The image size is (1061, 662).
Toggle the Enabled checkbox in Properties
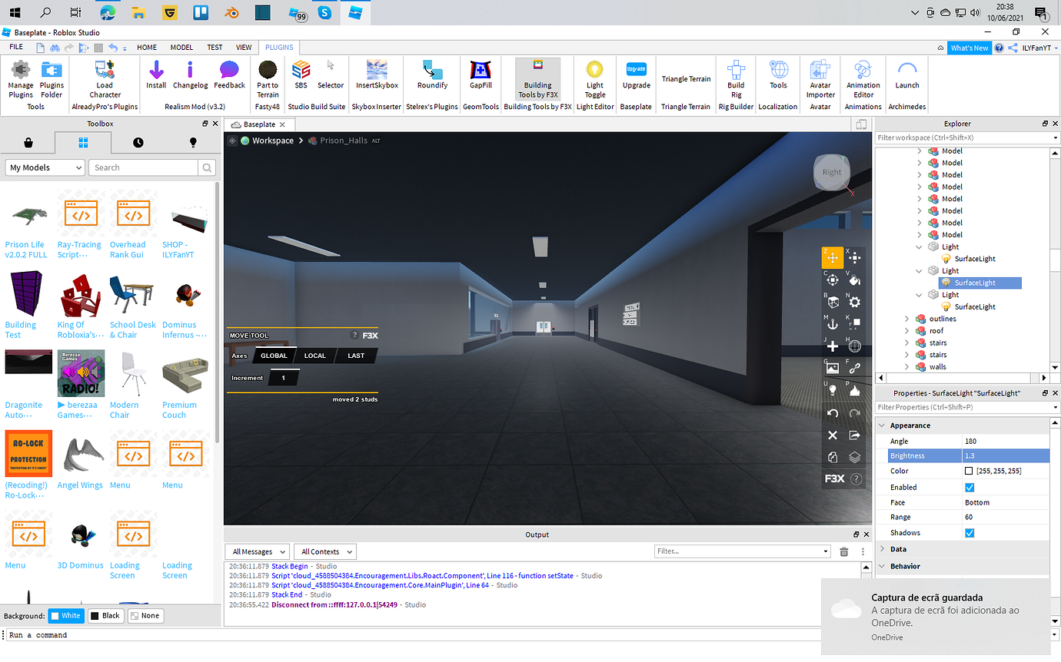(970, 487)
